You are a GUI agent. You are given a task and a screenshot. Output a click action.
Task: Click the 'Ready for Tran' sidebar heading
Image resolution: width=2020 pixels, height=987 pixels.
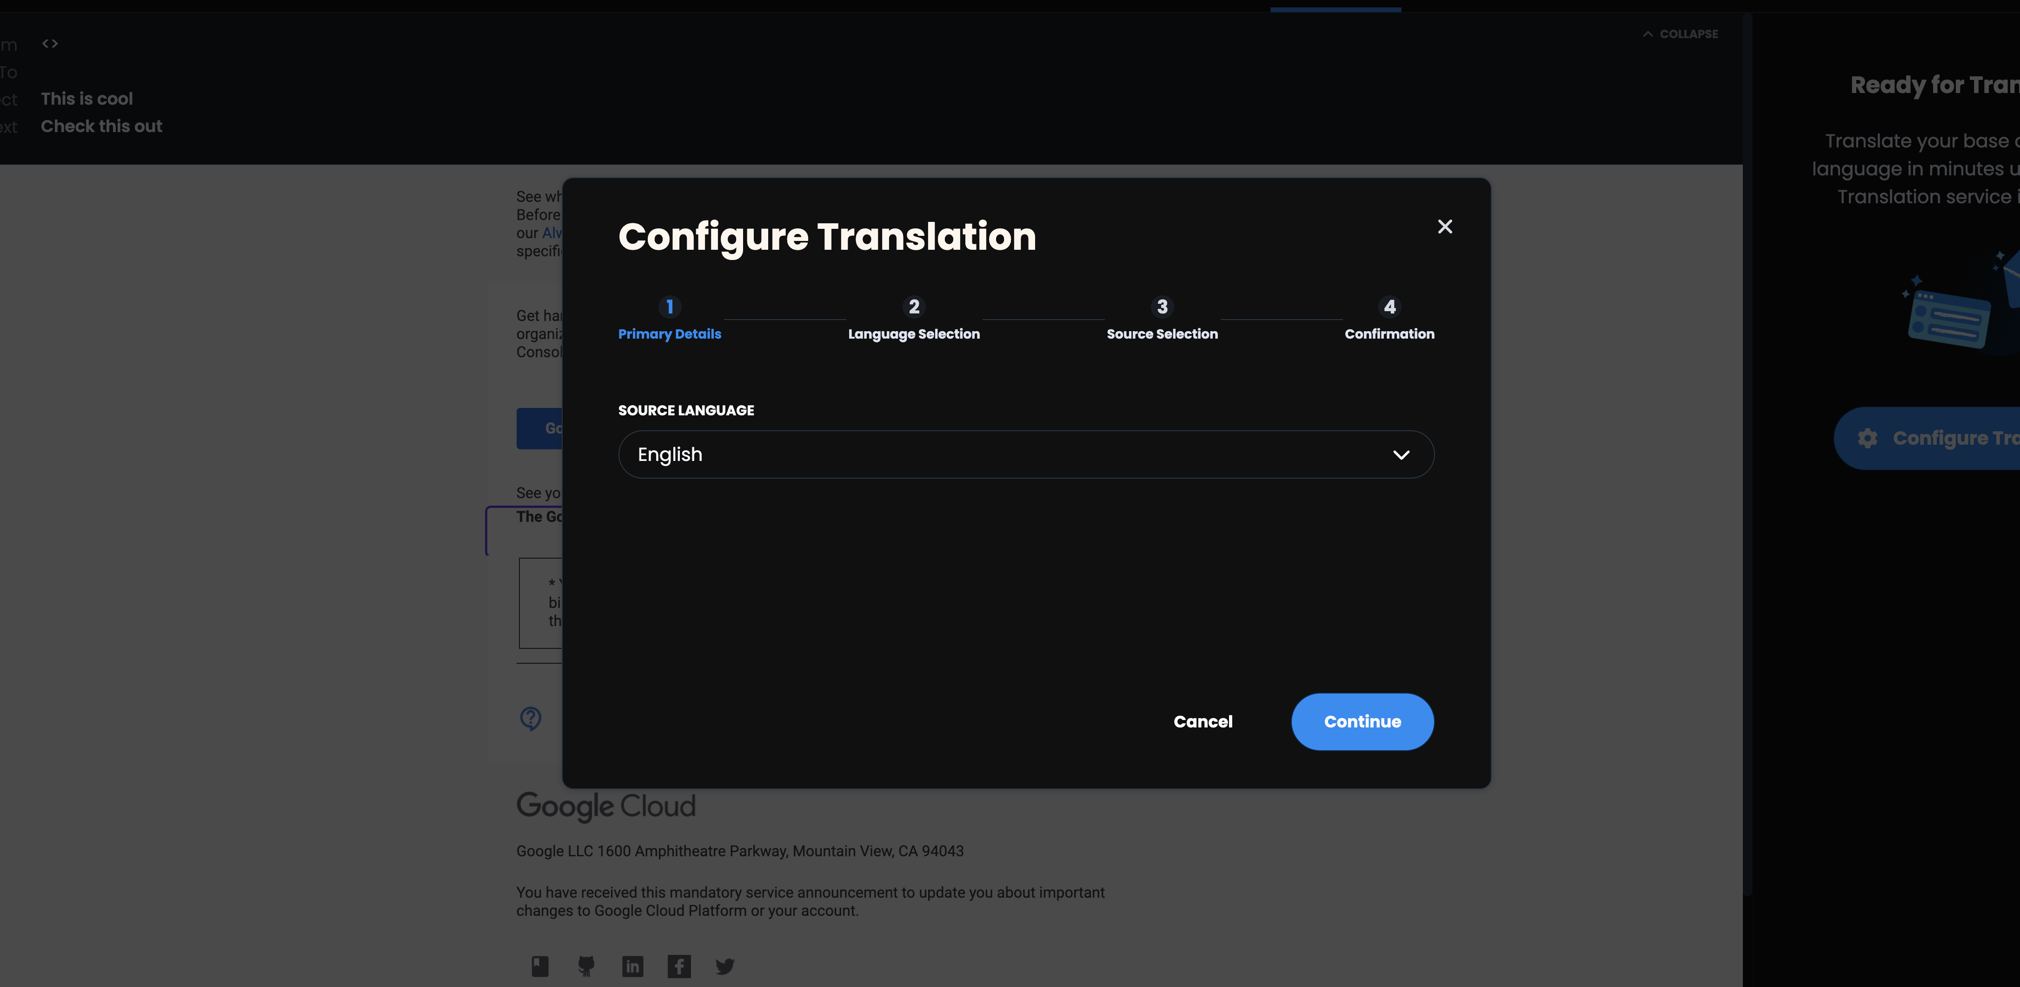(x=1934, y=85)
